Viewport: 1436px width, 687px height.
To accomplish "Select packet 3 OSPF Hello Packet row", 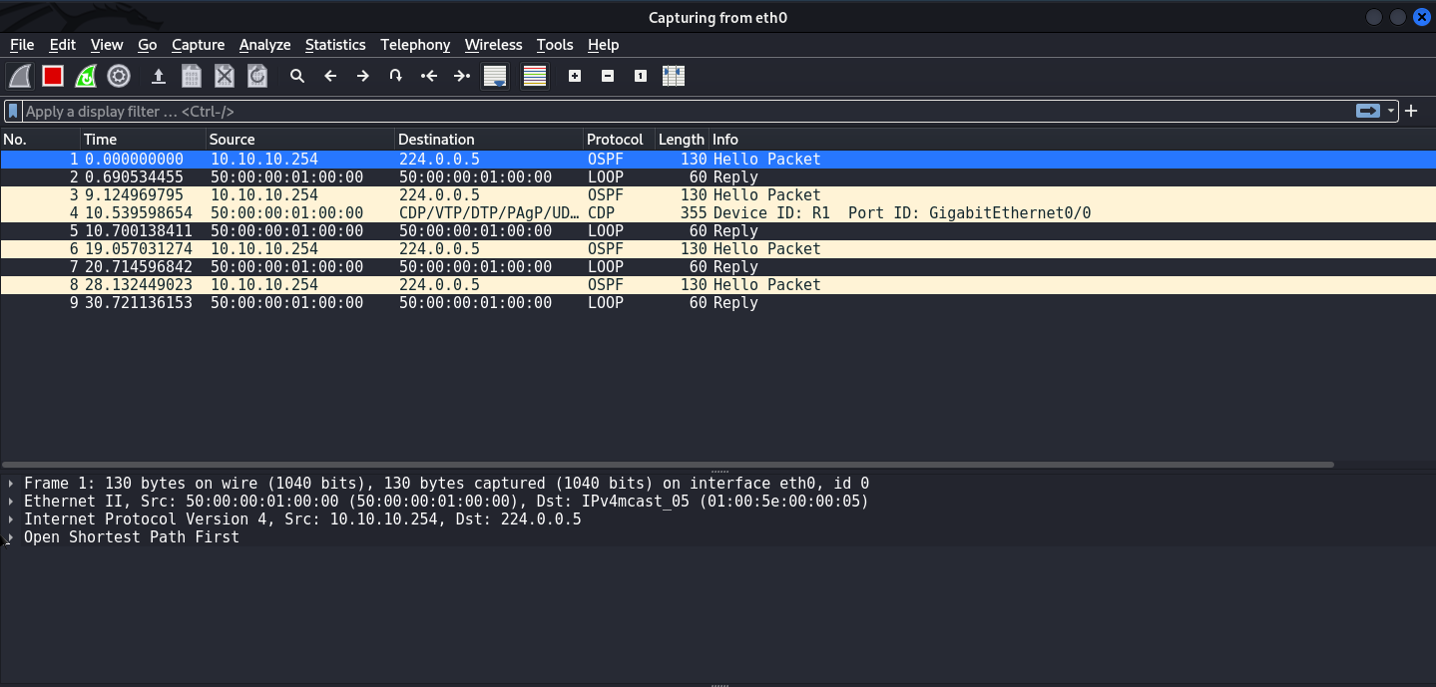I will (718, 195).
